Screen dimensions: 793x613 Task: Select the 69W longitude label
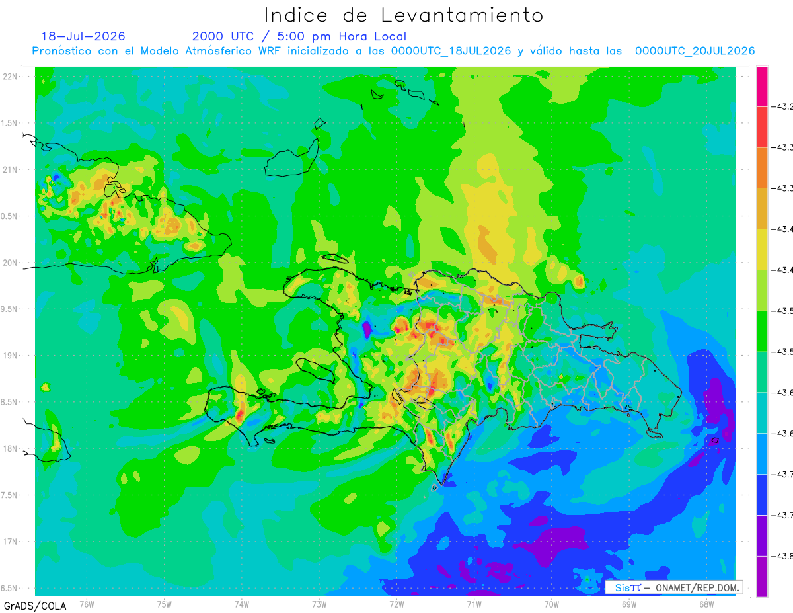(629, 604)
